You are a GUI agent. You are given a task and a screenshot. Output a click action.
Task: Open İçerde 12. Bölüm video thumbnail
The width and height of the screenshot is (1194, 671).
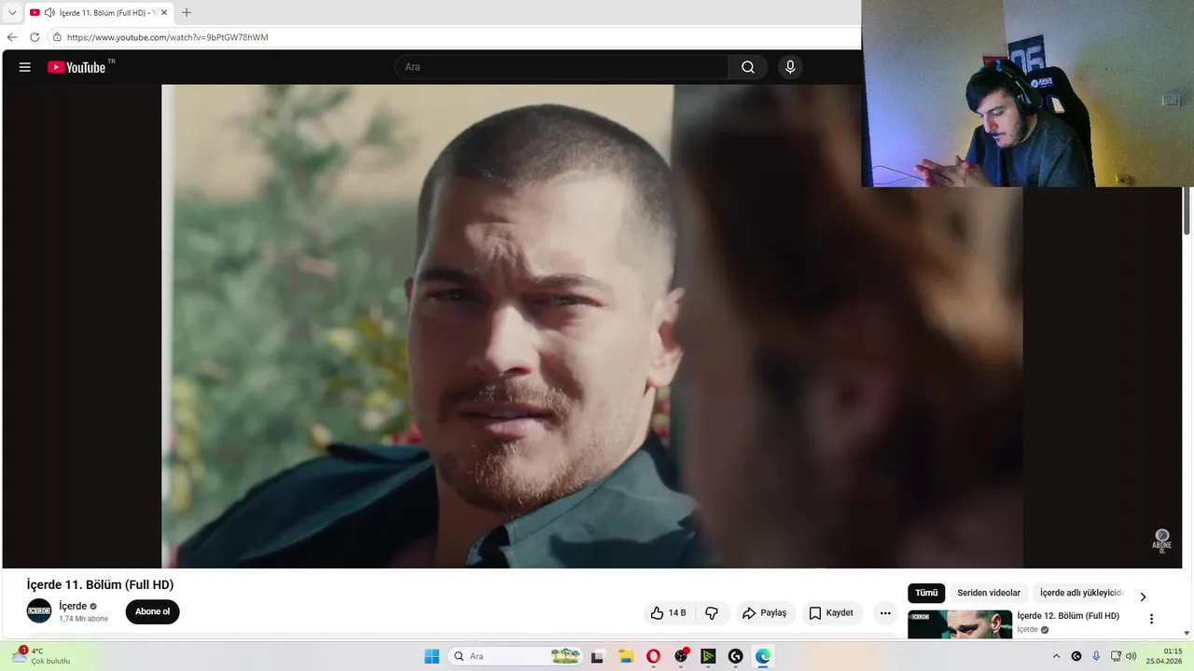(960, 623)
